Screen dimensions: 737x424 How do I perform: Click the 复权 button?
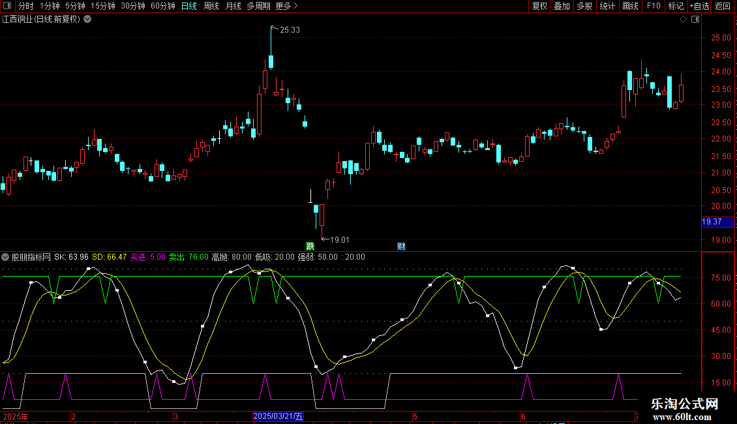point(539,7)
